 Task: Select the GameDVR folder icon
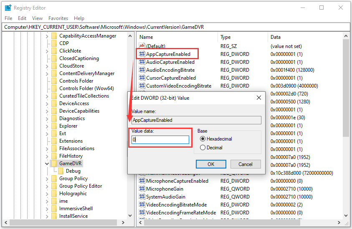(54, 164)
